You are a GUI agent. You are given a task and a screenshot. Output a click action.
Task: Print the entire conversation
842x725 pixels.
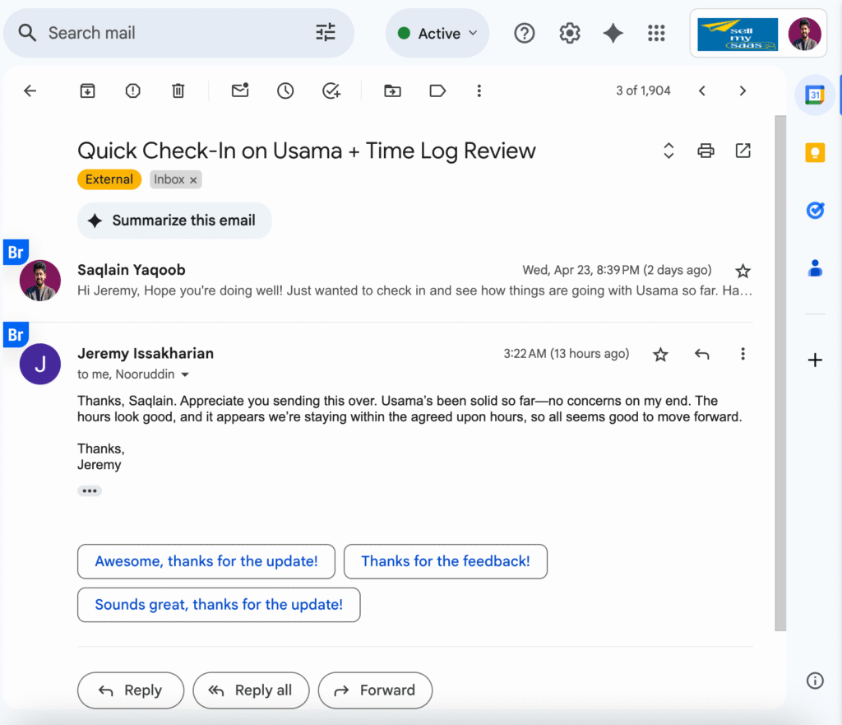706,151
